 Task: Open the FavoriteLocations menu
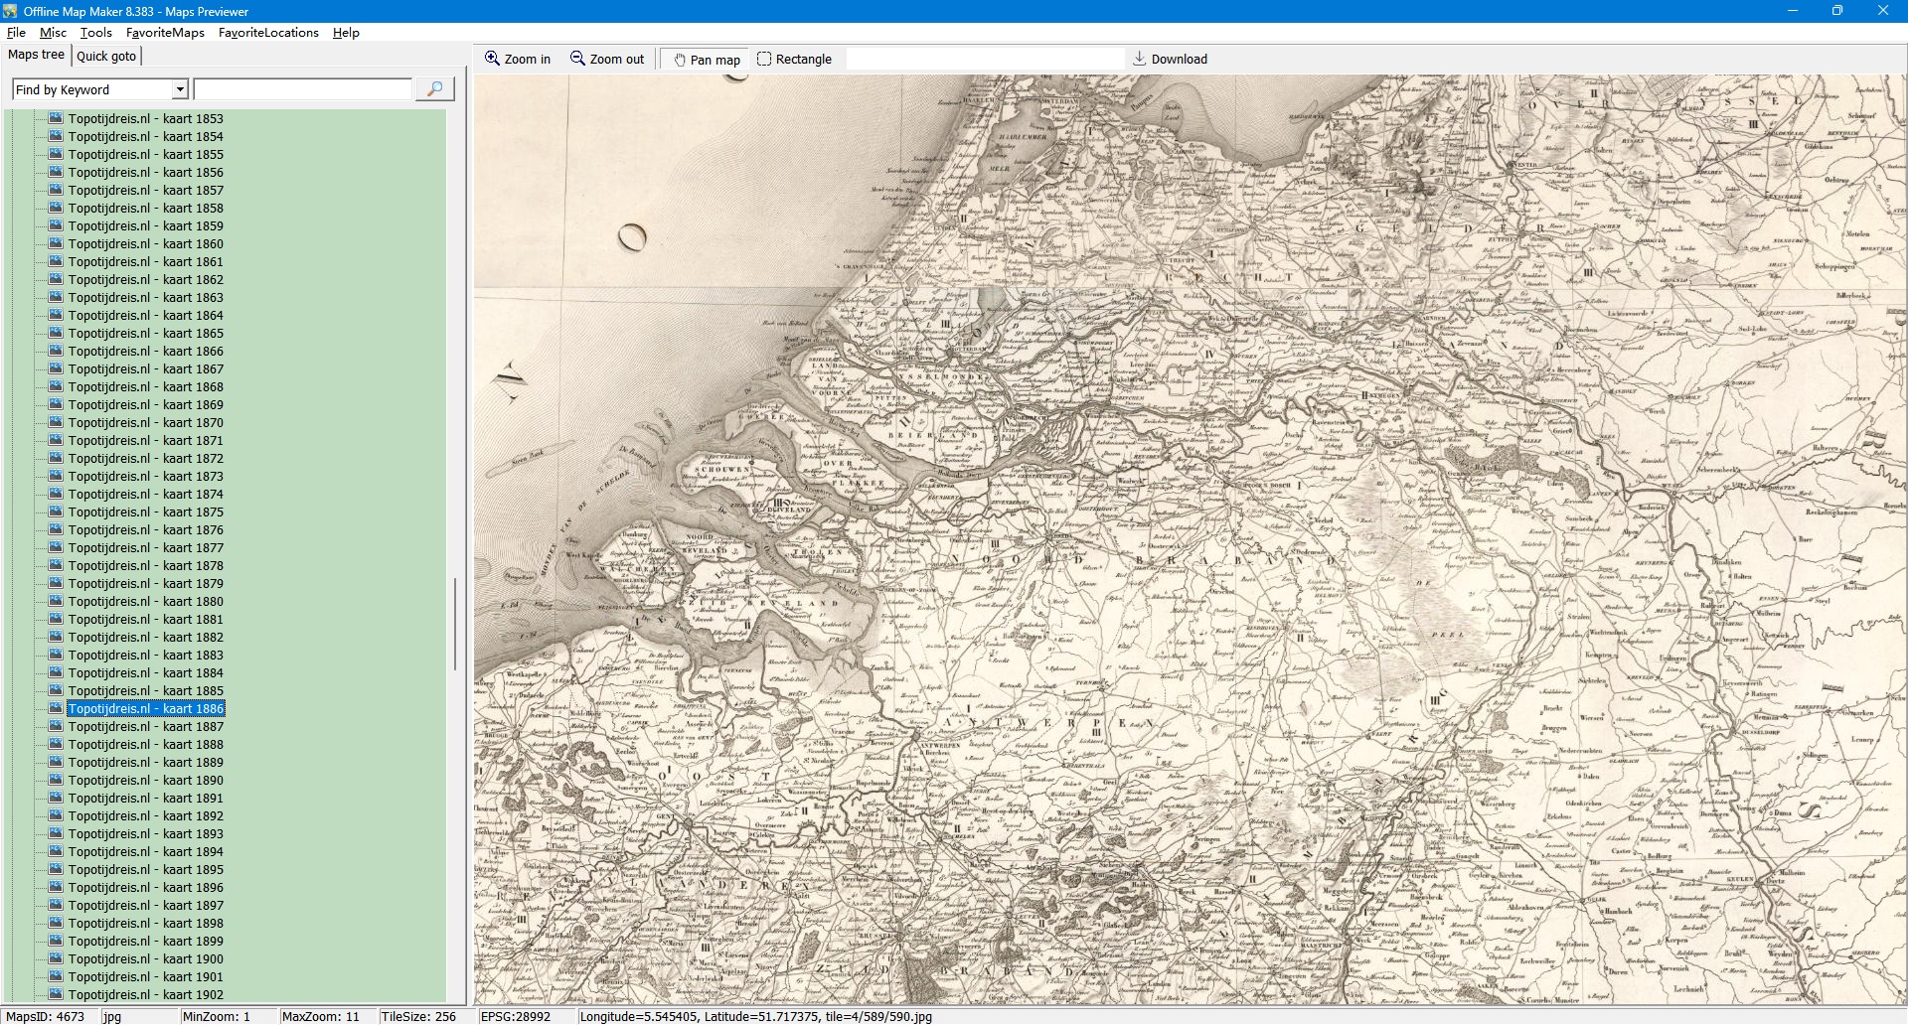(x=268, y=33)
